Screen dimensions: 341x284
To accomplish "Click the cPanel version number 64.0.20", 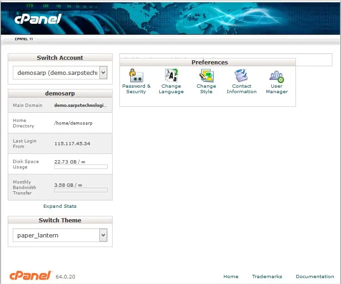I will point(66,277).
